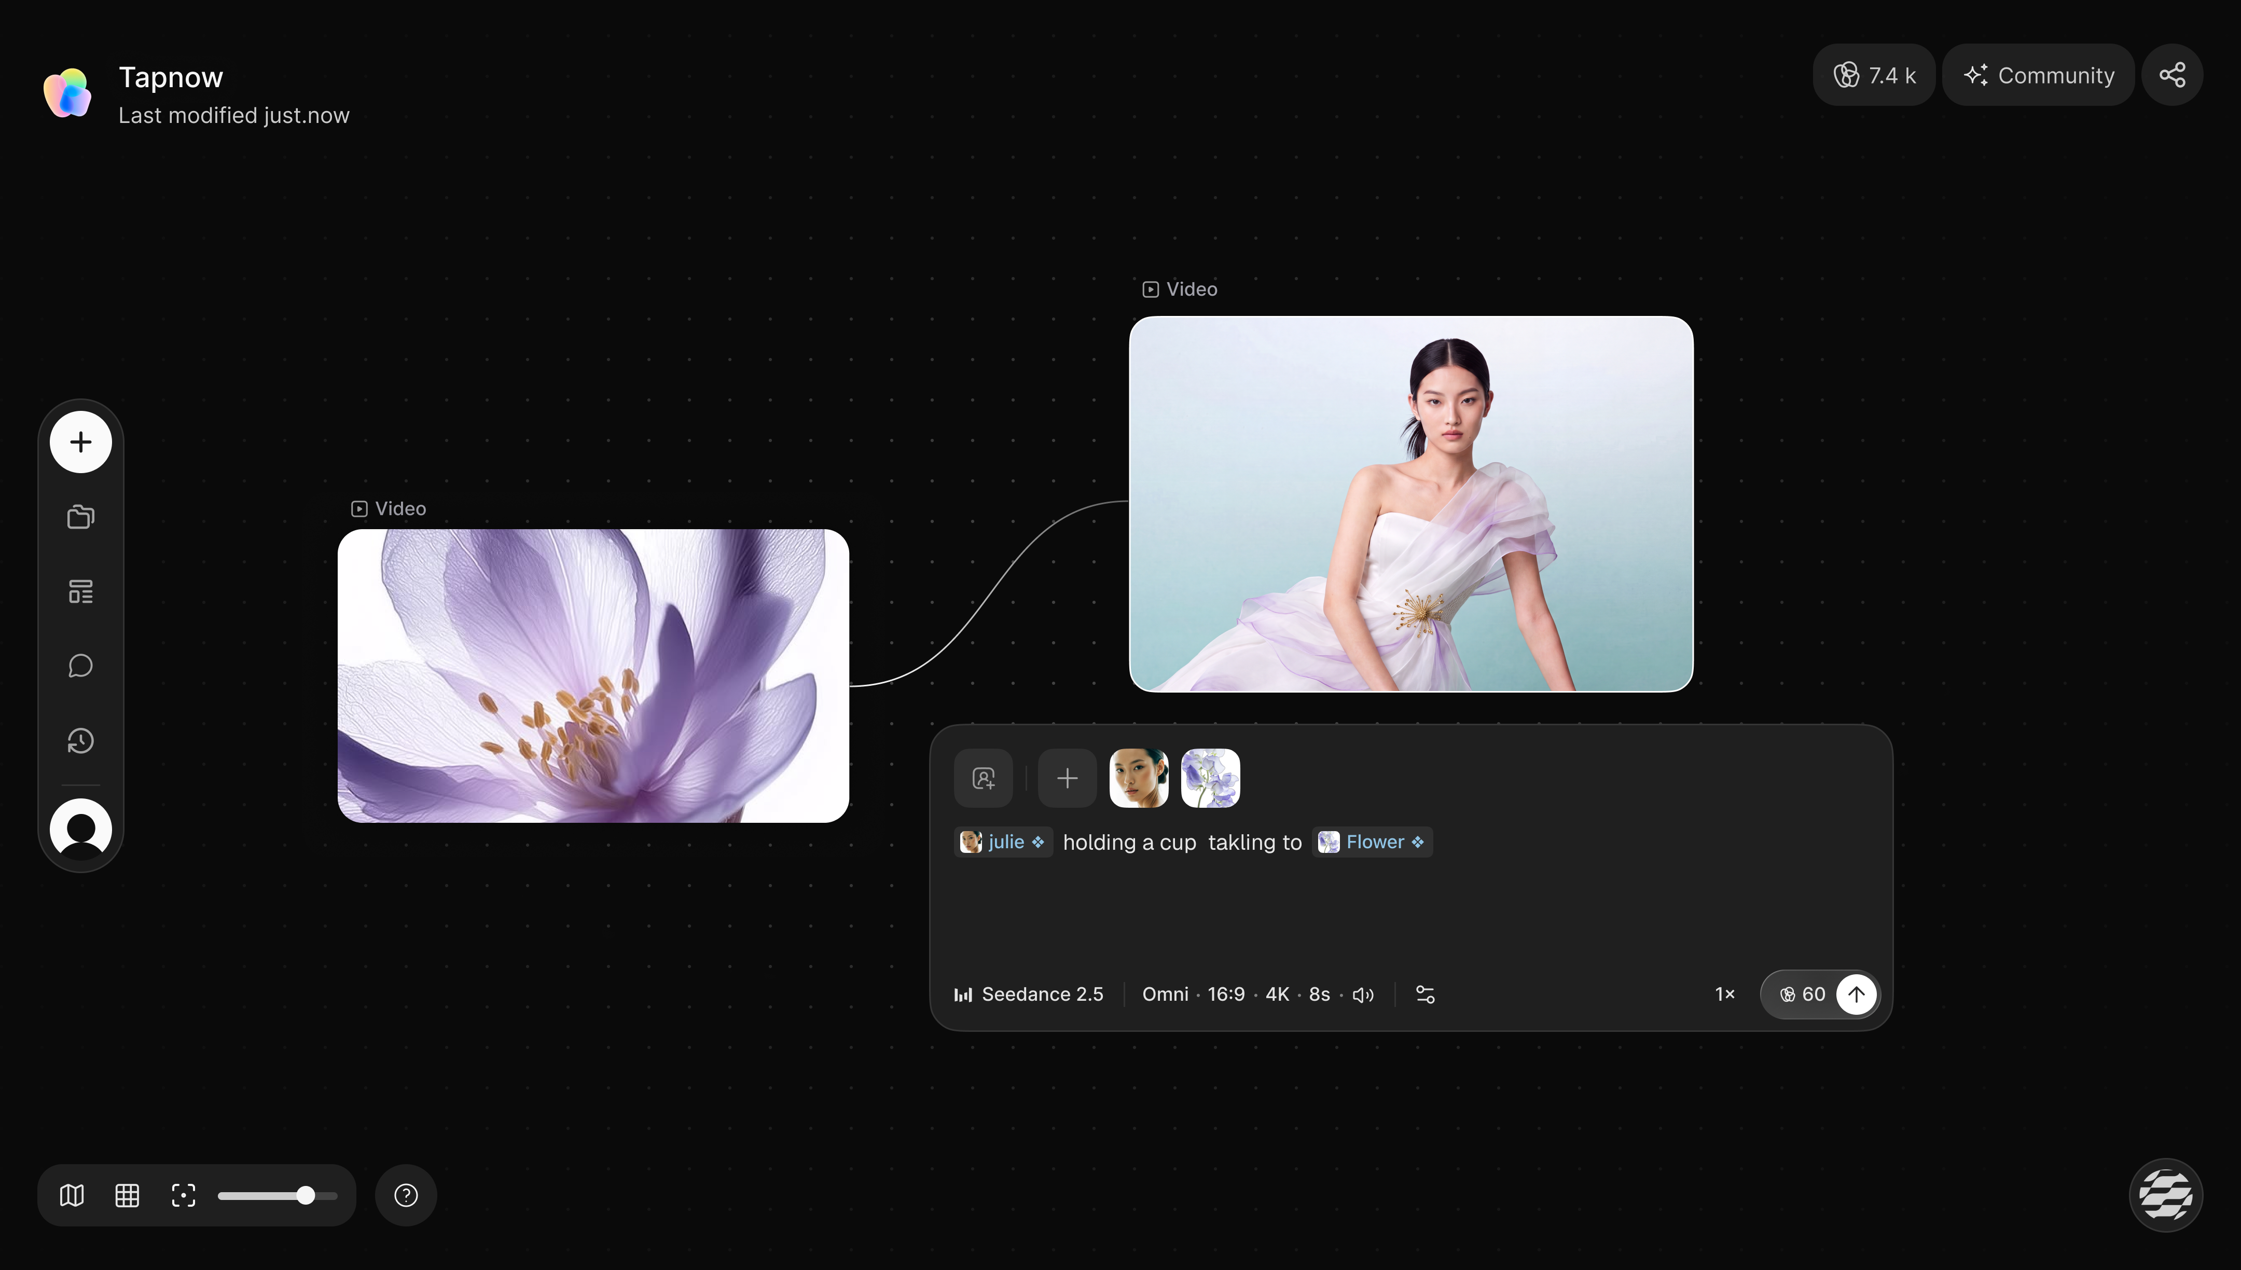Click the add character reference icon in prompt panel
This screenshot has width=2241, height=1270.
coord(984,778)
